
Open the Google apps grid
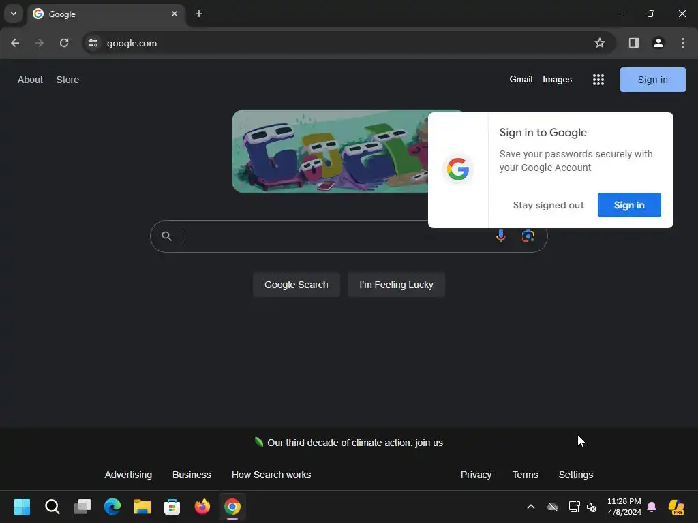(x=598, y=80)
